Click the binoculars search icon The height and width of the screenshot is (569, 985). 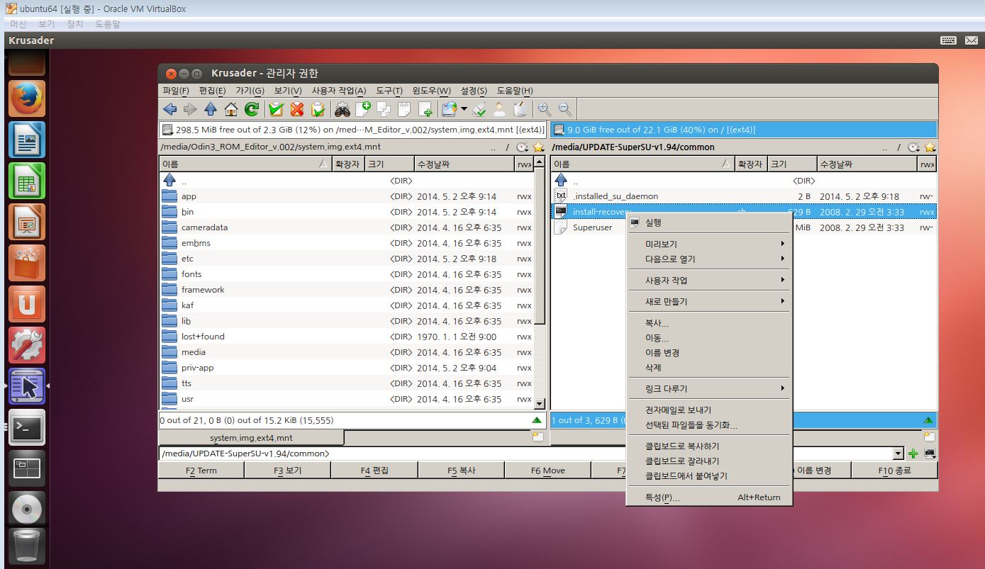coord(343,109)
